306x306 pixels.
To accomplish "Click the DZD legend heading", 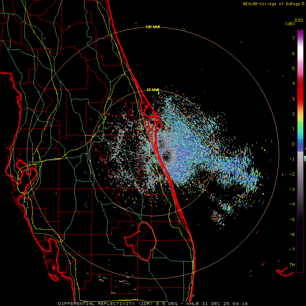I will [x=299, y=20].
